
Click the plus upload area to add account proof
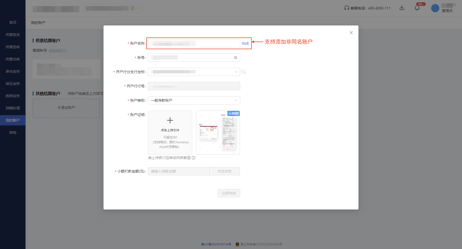170,120
